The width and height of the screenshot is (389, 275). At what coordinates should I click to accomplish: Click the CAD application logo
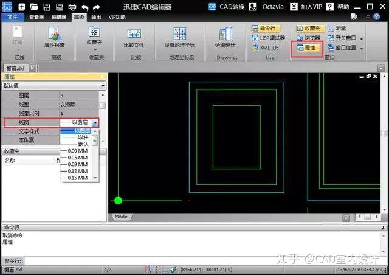pos(7,7)
